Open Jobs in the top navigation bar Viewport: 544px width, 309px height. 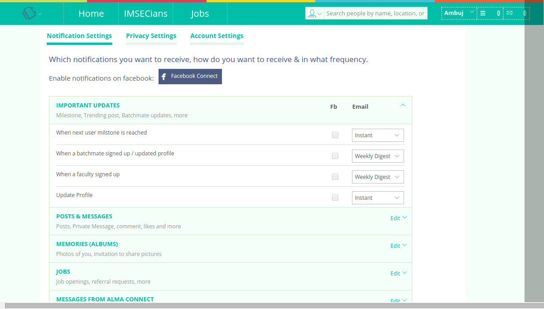(x=200, y=14)
